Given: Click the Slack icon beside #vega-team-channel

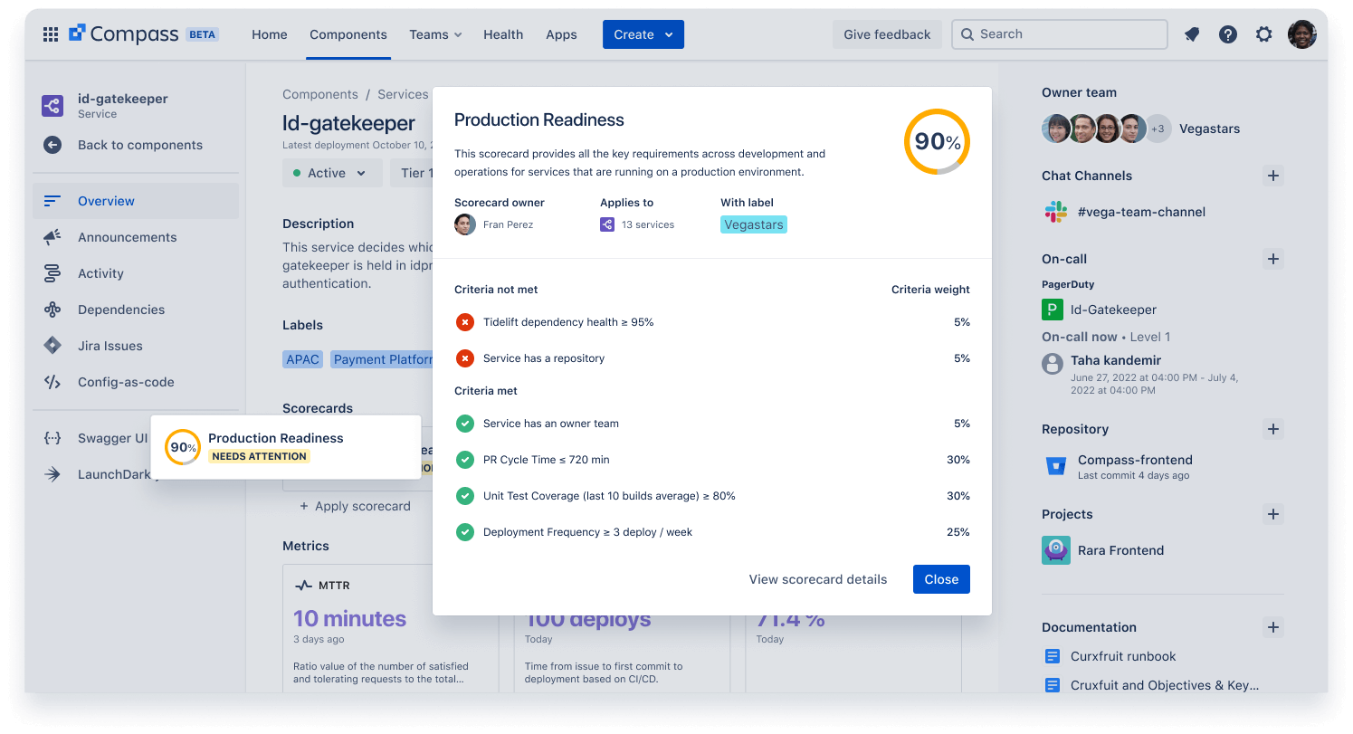Looking at the screenshot, I should pyautogui.click(x=1055, y=211).
